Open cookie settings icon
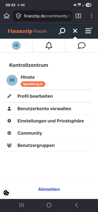Screen dimensions: 98x212 (x=6, y=193)
